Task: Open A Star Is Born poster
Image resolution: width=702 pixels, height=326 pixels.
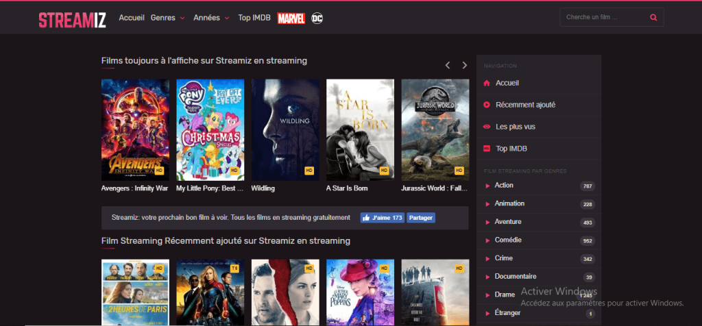Action: (x=360, y=129)
